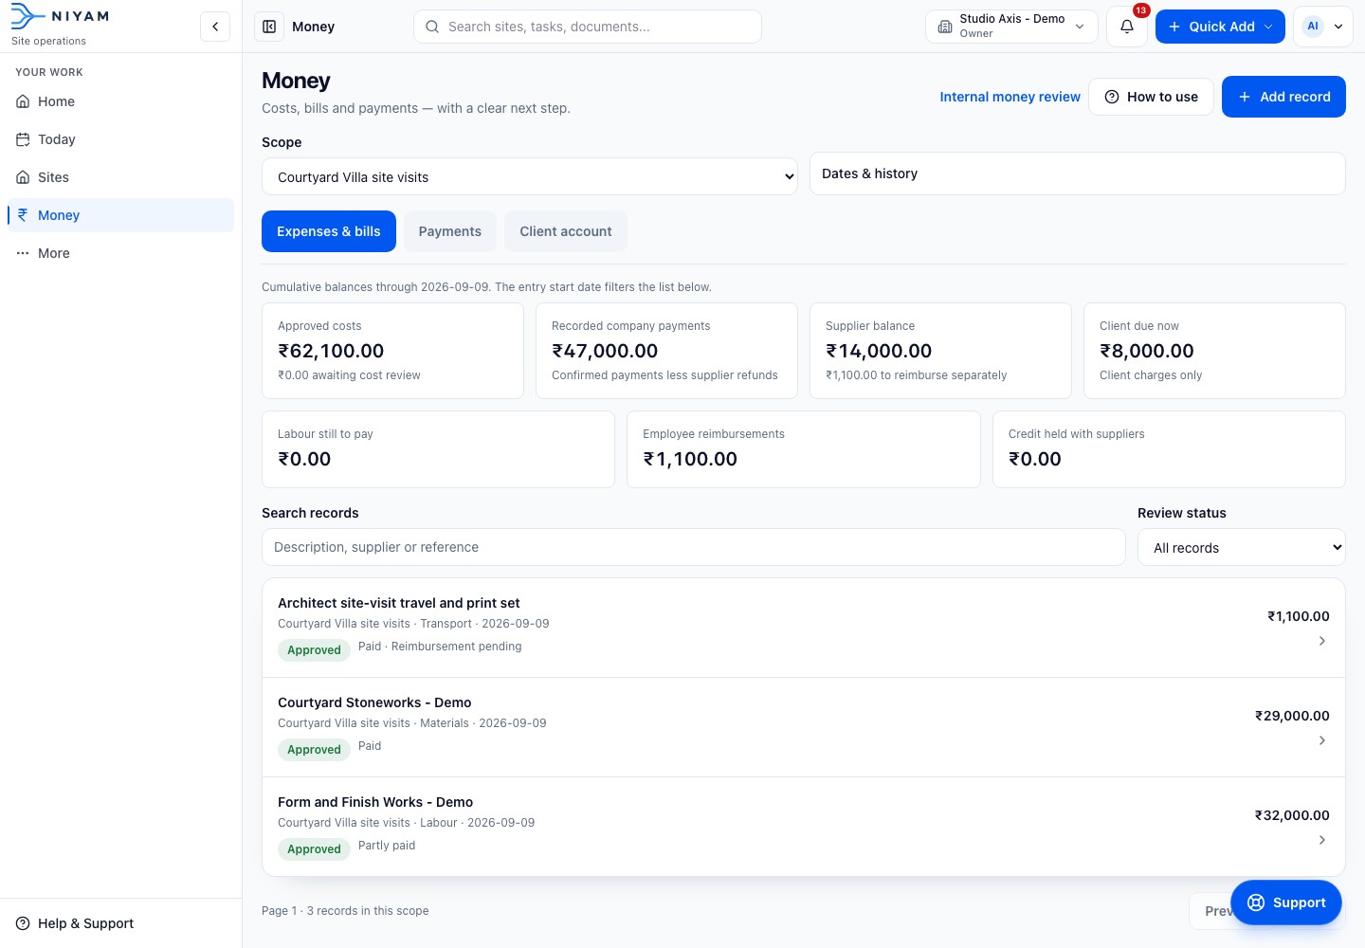1365x948 pixels.
Task: Click the Niyam logo
Action: click(60, 17)
